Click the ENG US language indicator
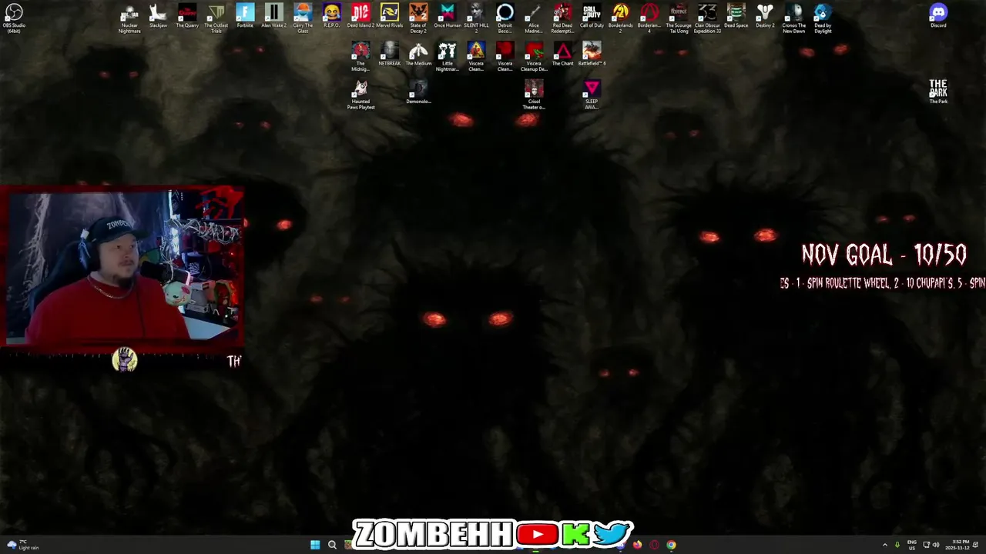Screen dimensions: 986x554 912,545
